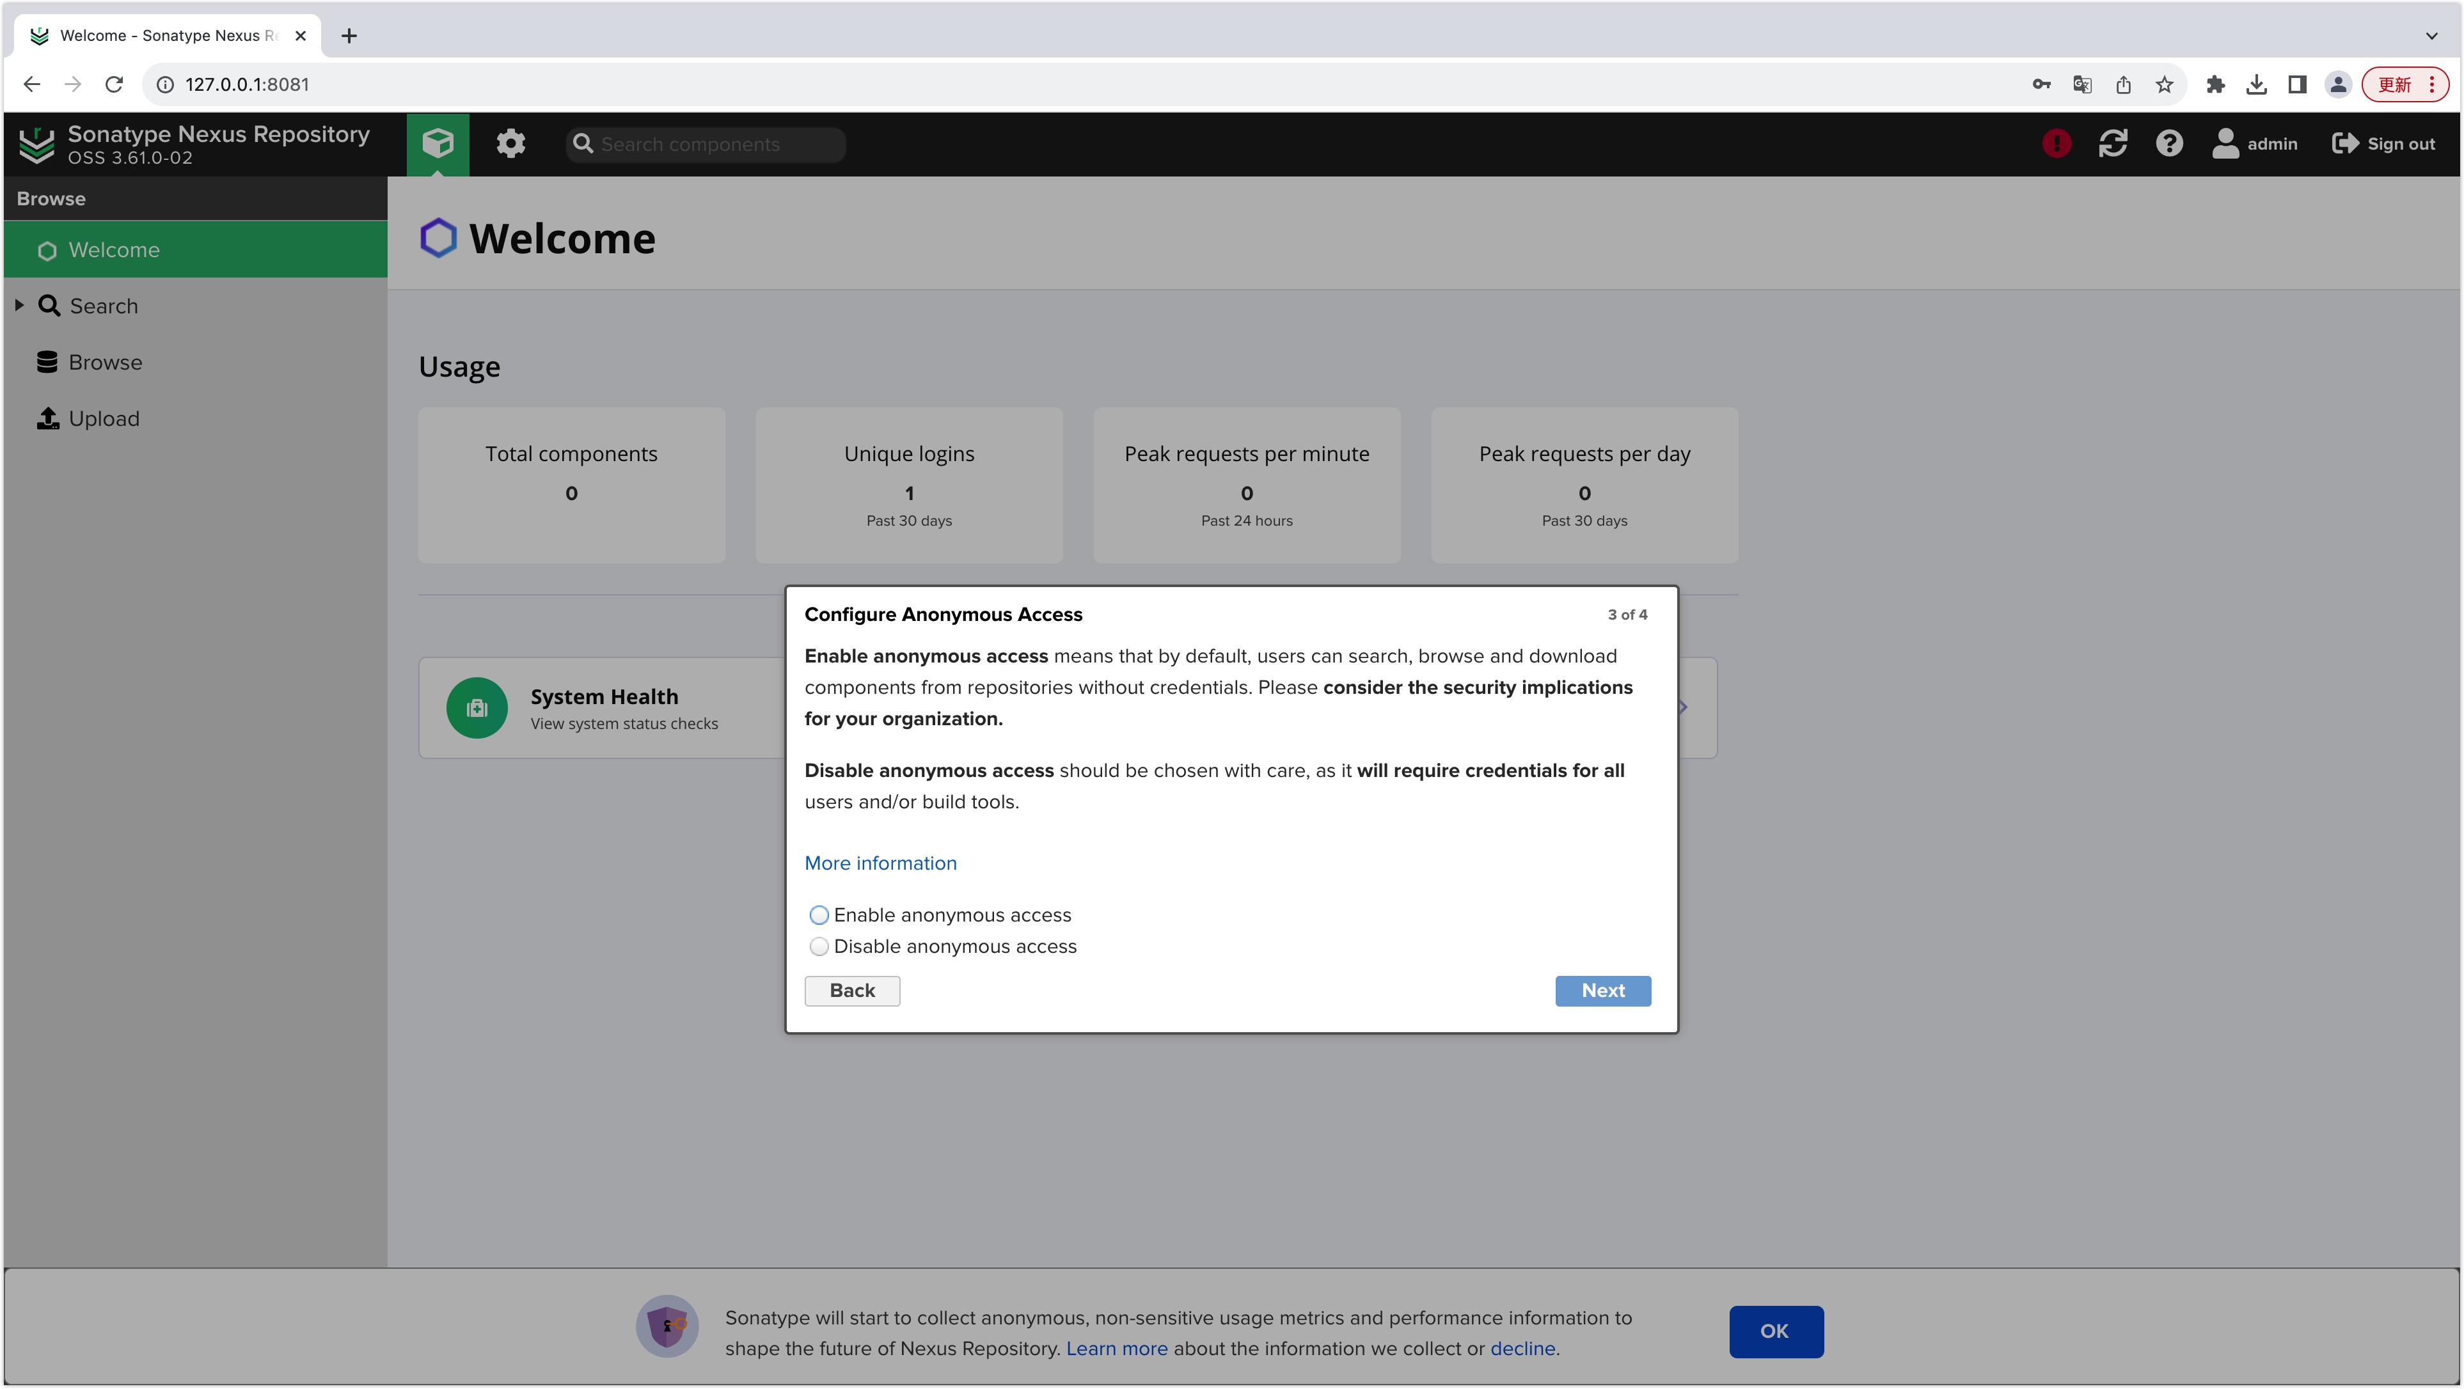Click the Next button in wizard
This screenshot has height=1389, width=2464.
1602,991
